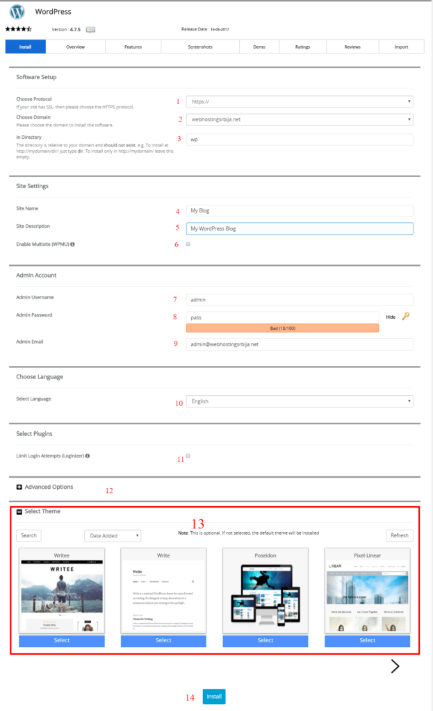
Task: Click the star rating icons
Action: point(19,29)
